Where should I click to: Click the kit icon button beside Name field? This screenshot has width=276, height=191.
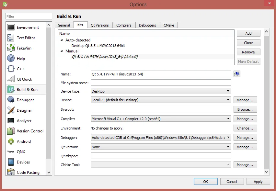pos(237,74)
